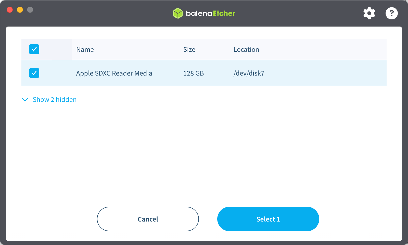
Task: Confirm with the Select 1 button
Action: point(268,219)
